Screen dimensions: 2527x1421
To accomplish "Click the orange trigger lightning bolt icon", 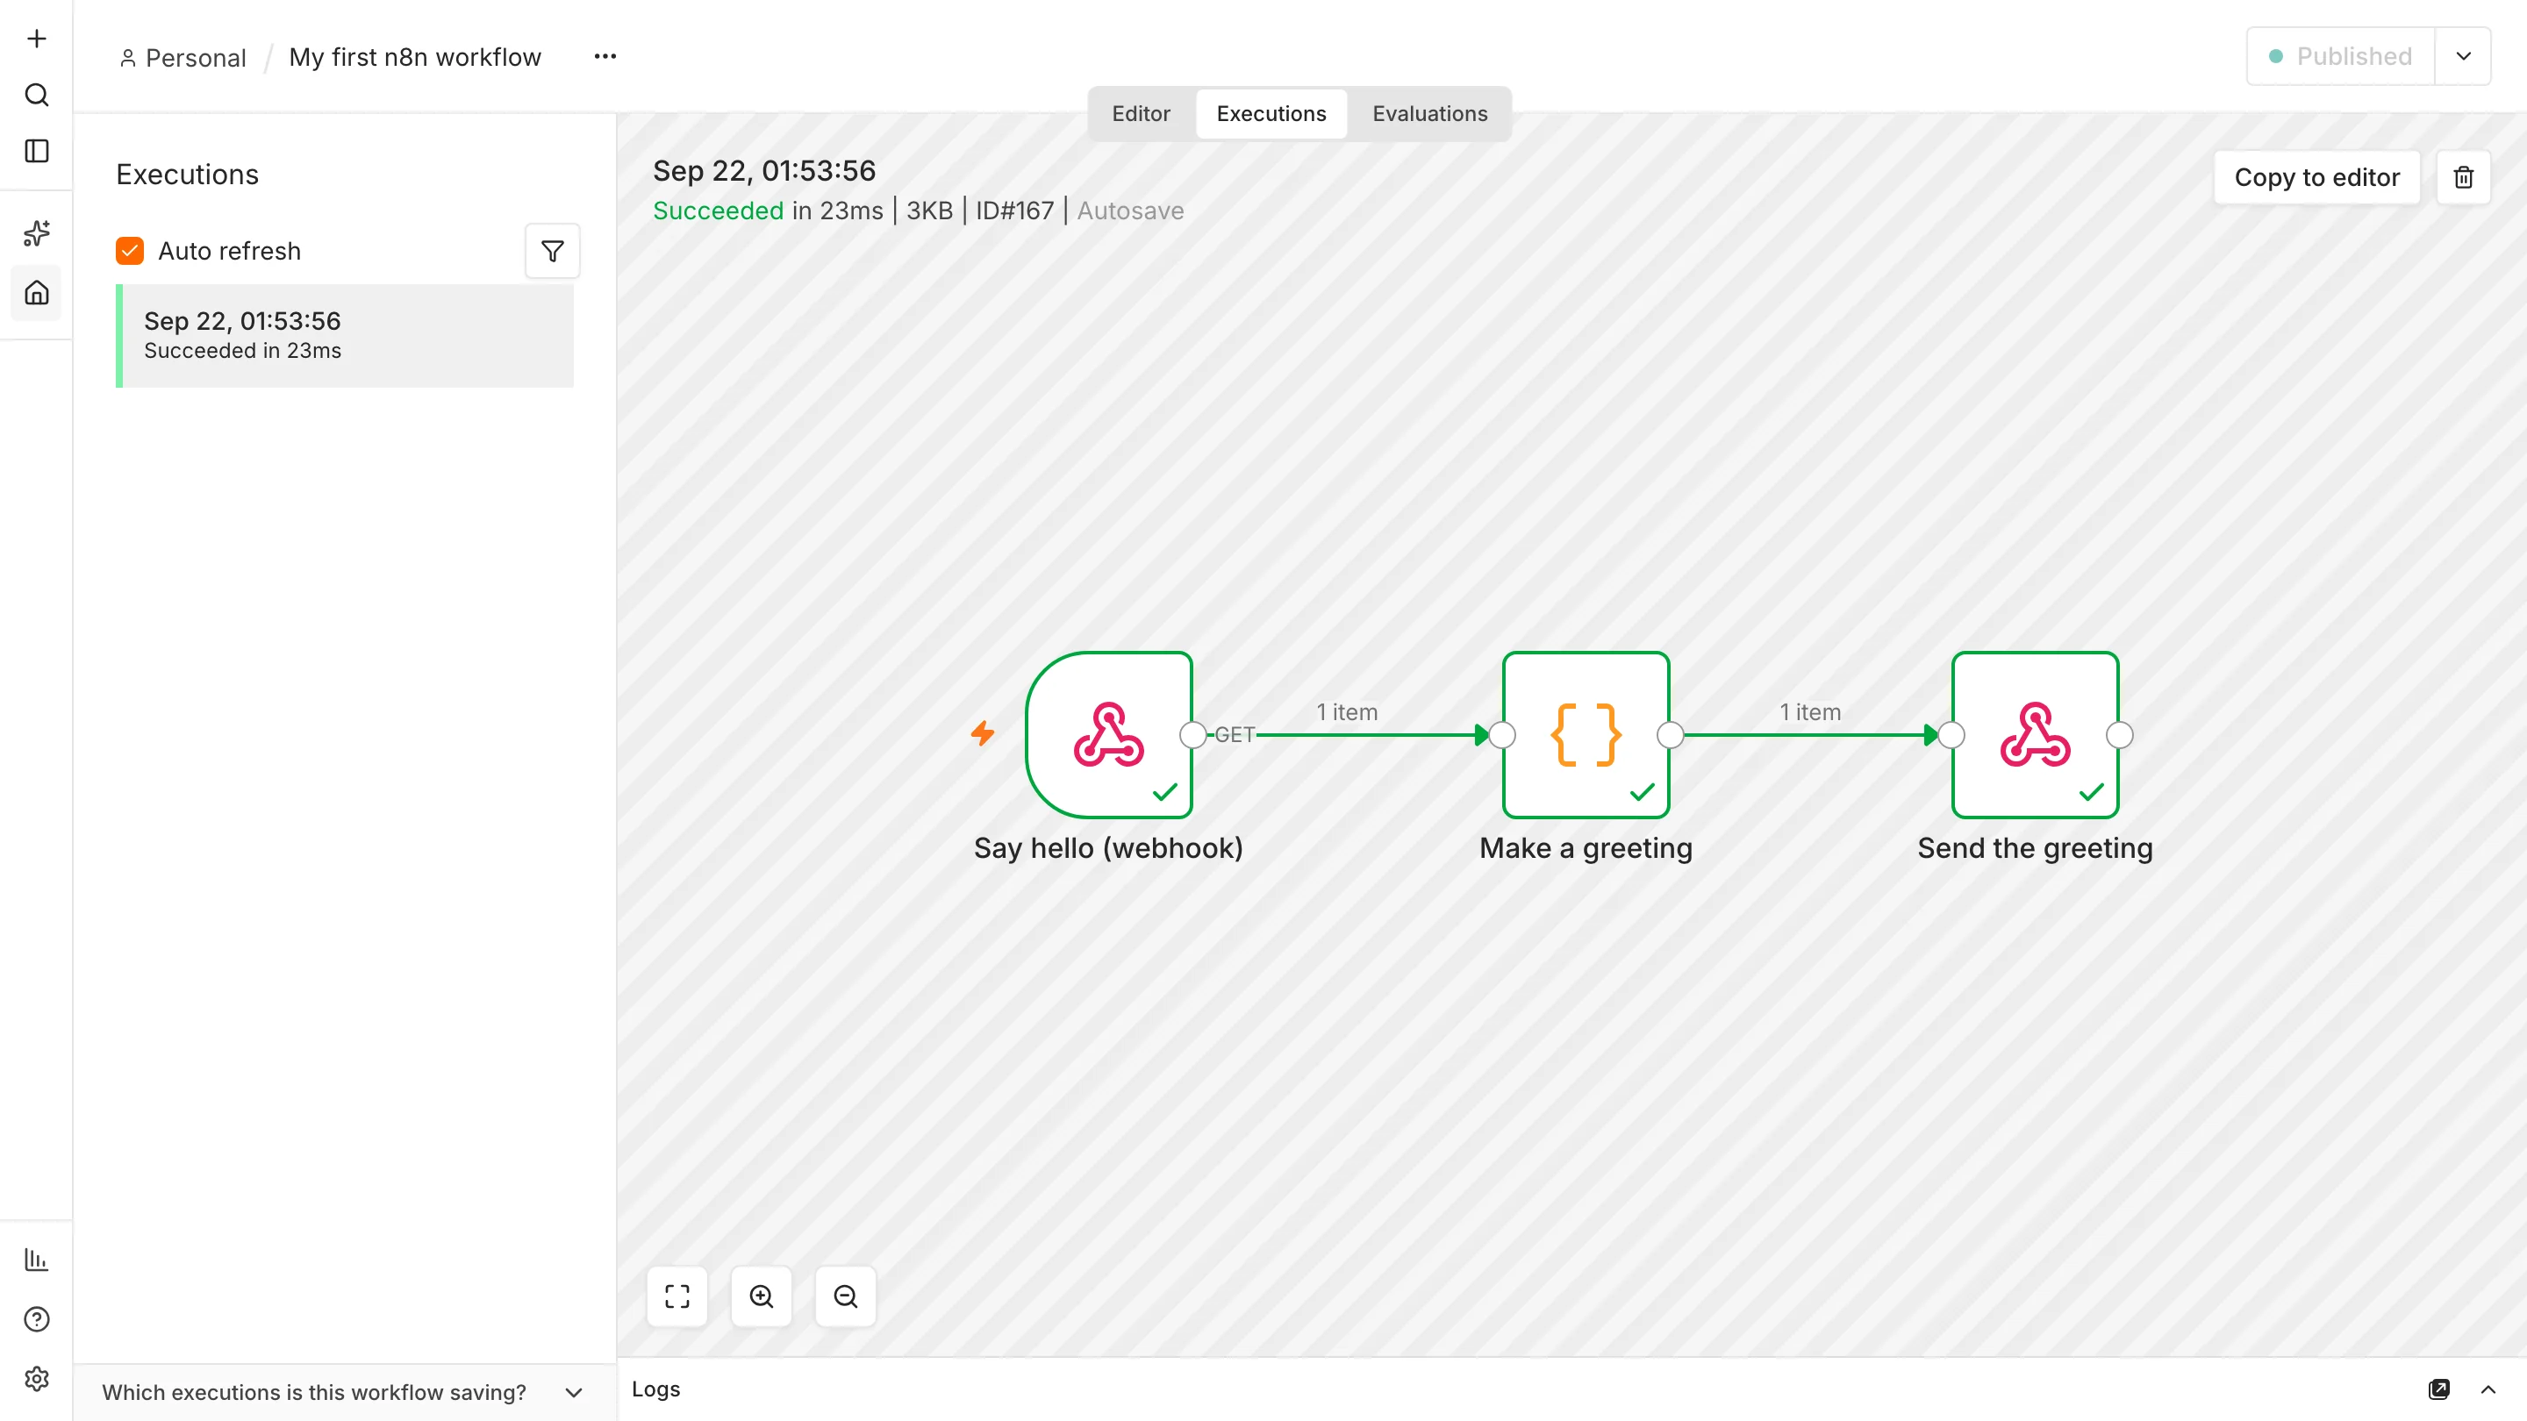I will [x=983, y=732].
